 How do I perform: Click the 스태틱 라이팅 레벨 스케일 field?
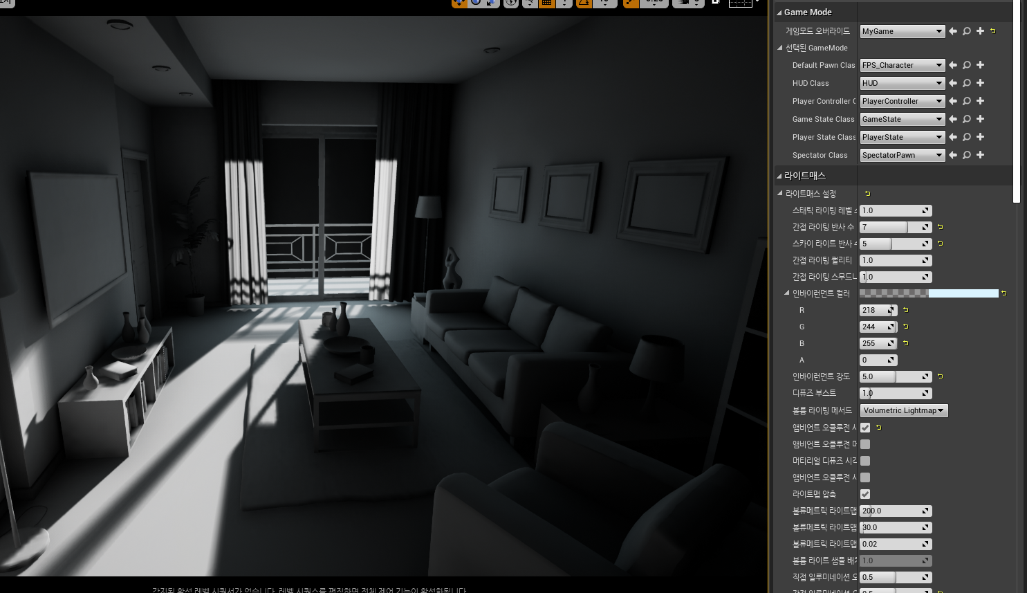pyautogui.click(x=896, y=210)
